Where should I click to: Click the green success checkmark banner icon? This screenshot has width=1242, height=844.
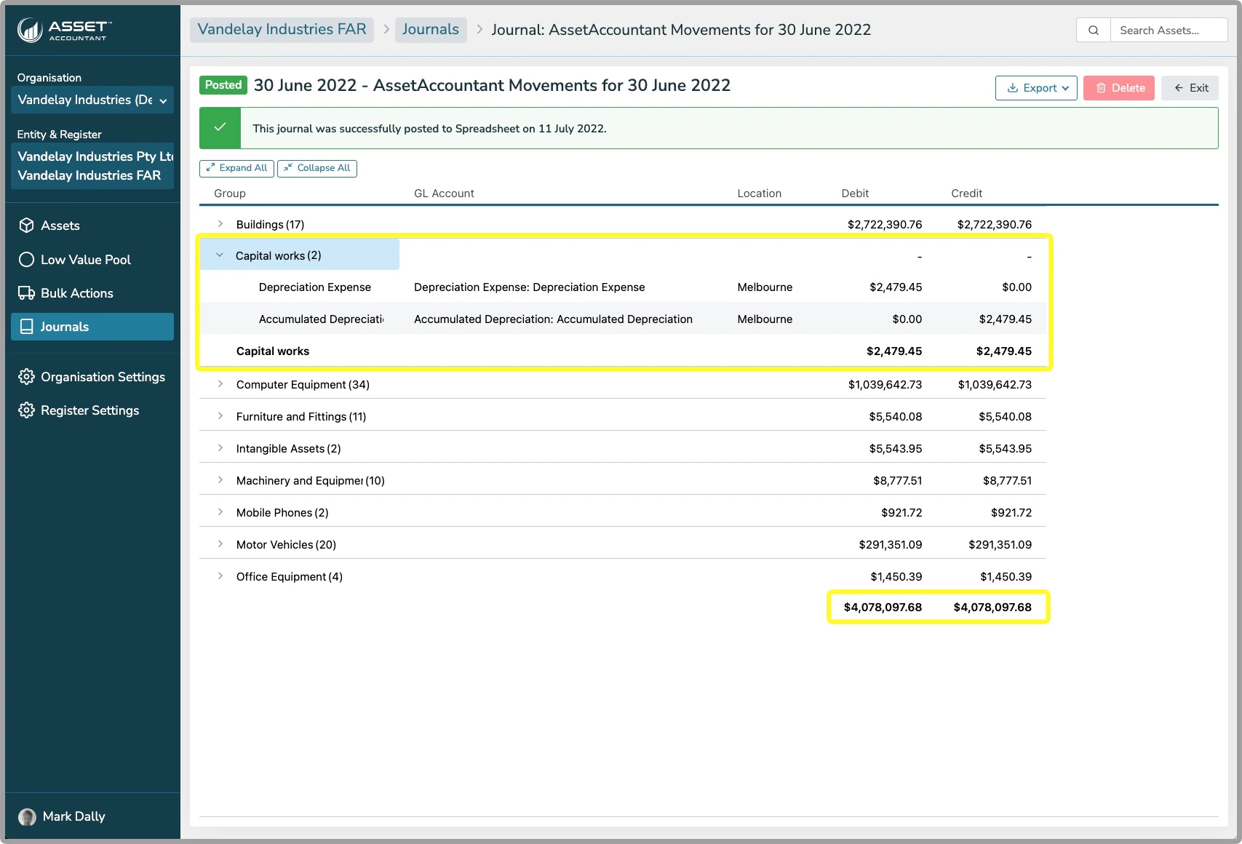pos(220,127)
